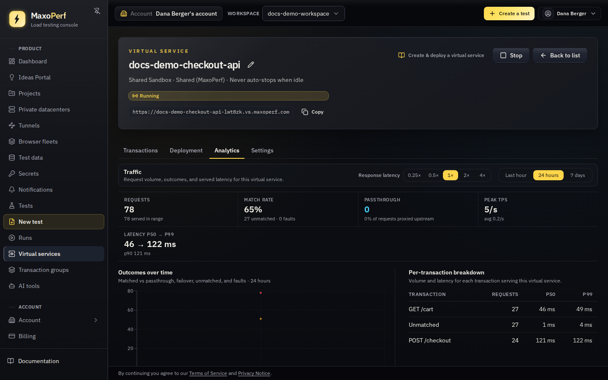
Task: Open Create & deploy a virtual service guide
Action: (x=441, y=55)
